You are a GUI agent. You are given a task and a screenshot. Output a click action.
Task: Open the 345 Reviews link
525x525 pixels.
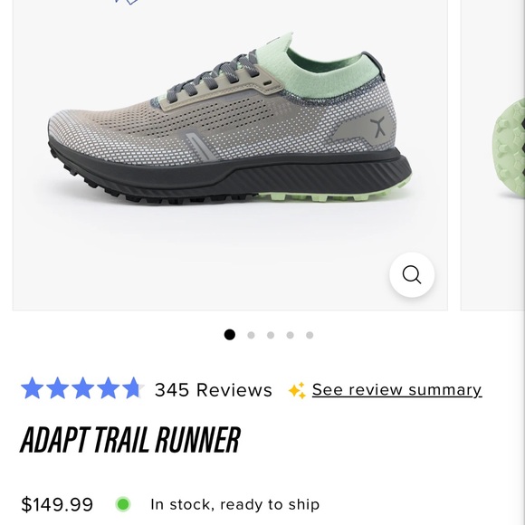(214, 390)
